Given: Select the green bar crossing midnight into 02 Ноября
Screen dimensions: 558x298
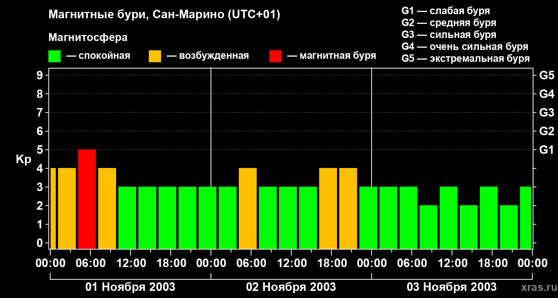Looking at the screenshot, I should pyautogui.click(x=208, y=218).
